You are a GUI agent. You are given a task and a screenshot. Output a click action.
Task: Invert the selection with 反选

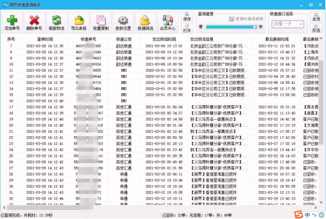point(316,28)
